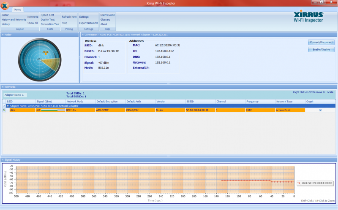Select the AES-CCMP encryption cell
338x210 pixels.
(111, 110)
